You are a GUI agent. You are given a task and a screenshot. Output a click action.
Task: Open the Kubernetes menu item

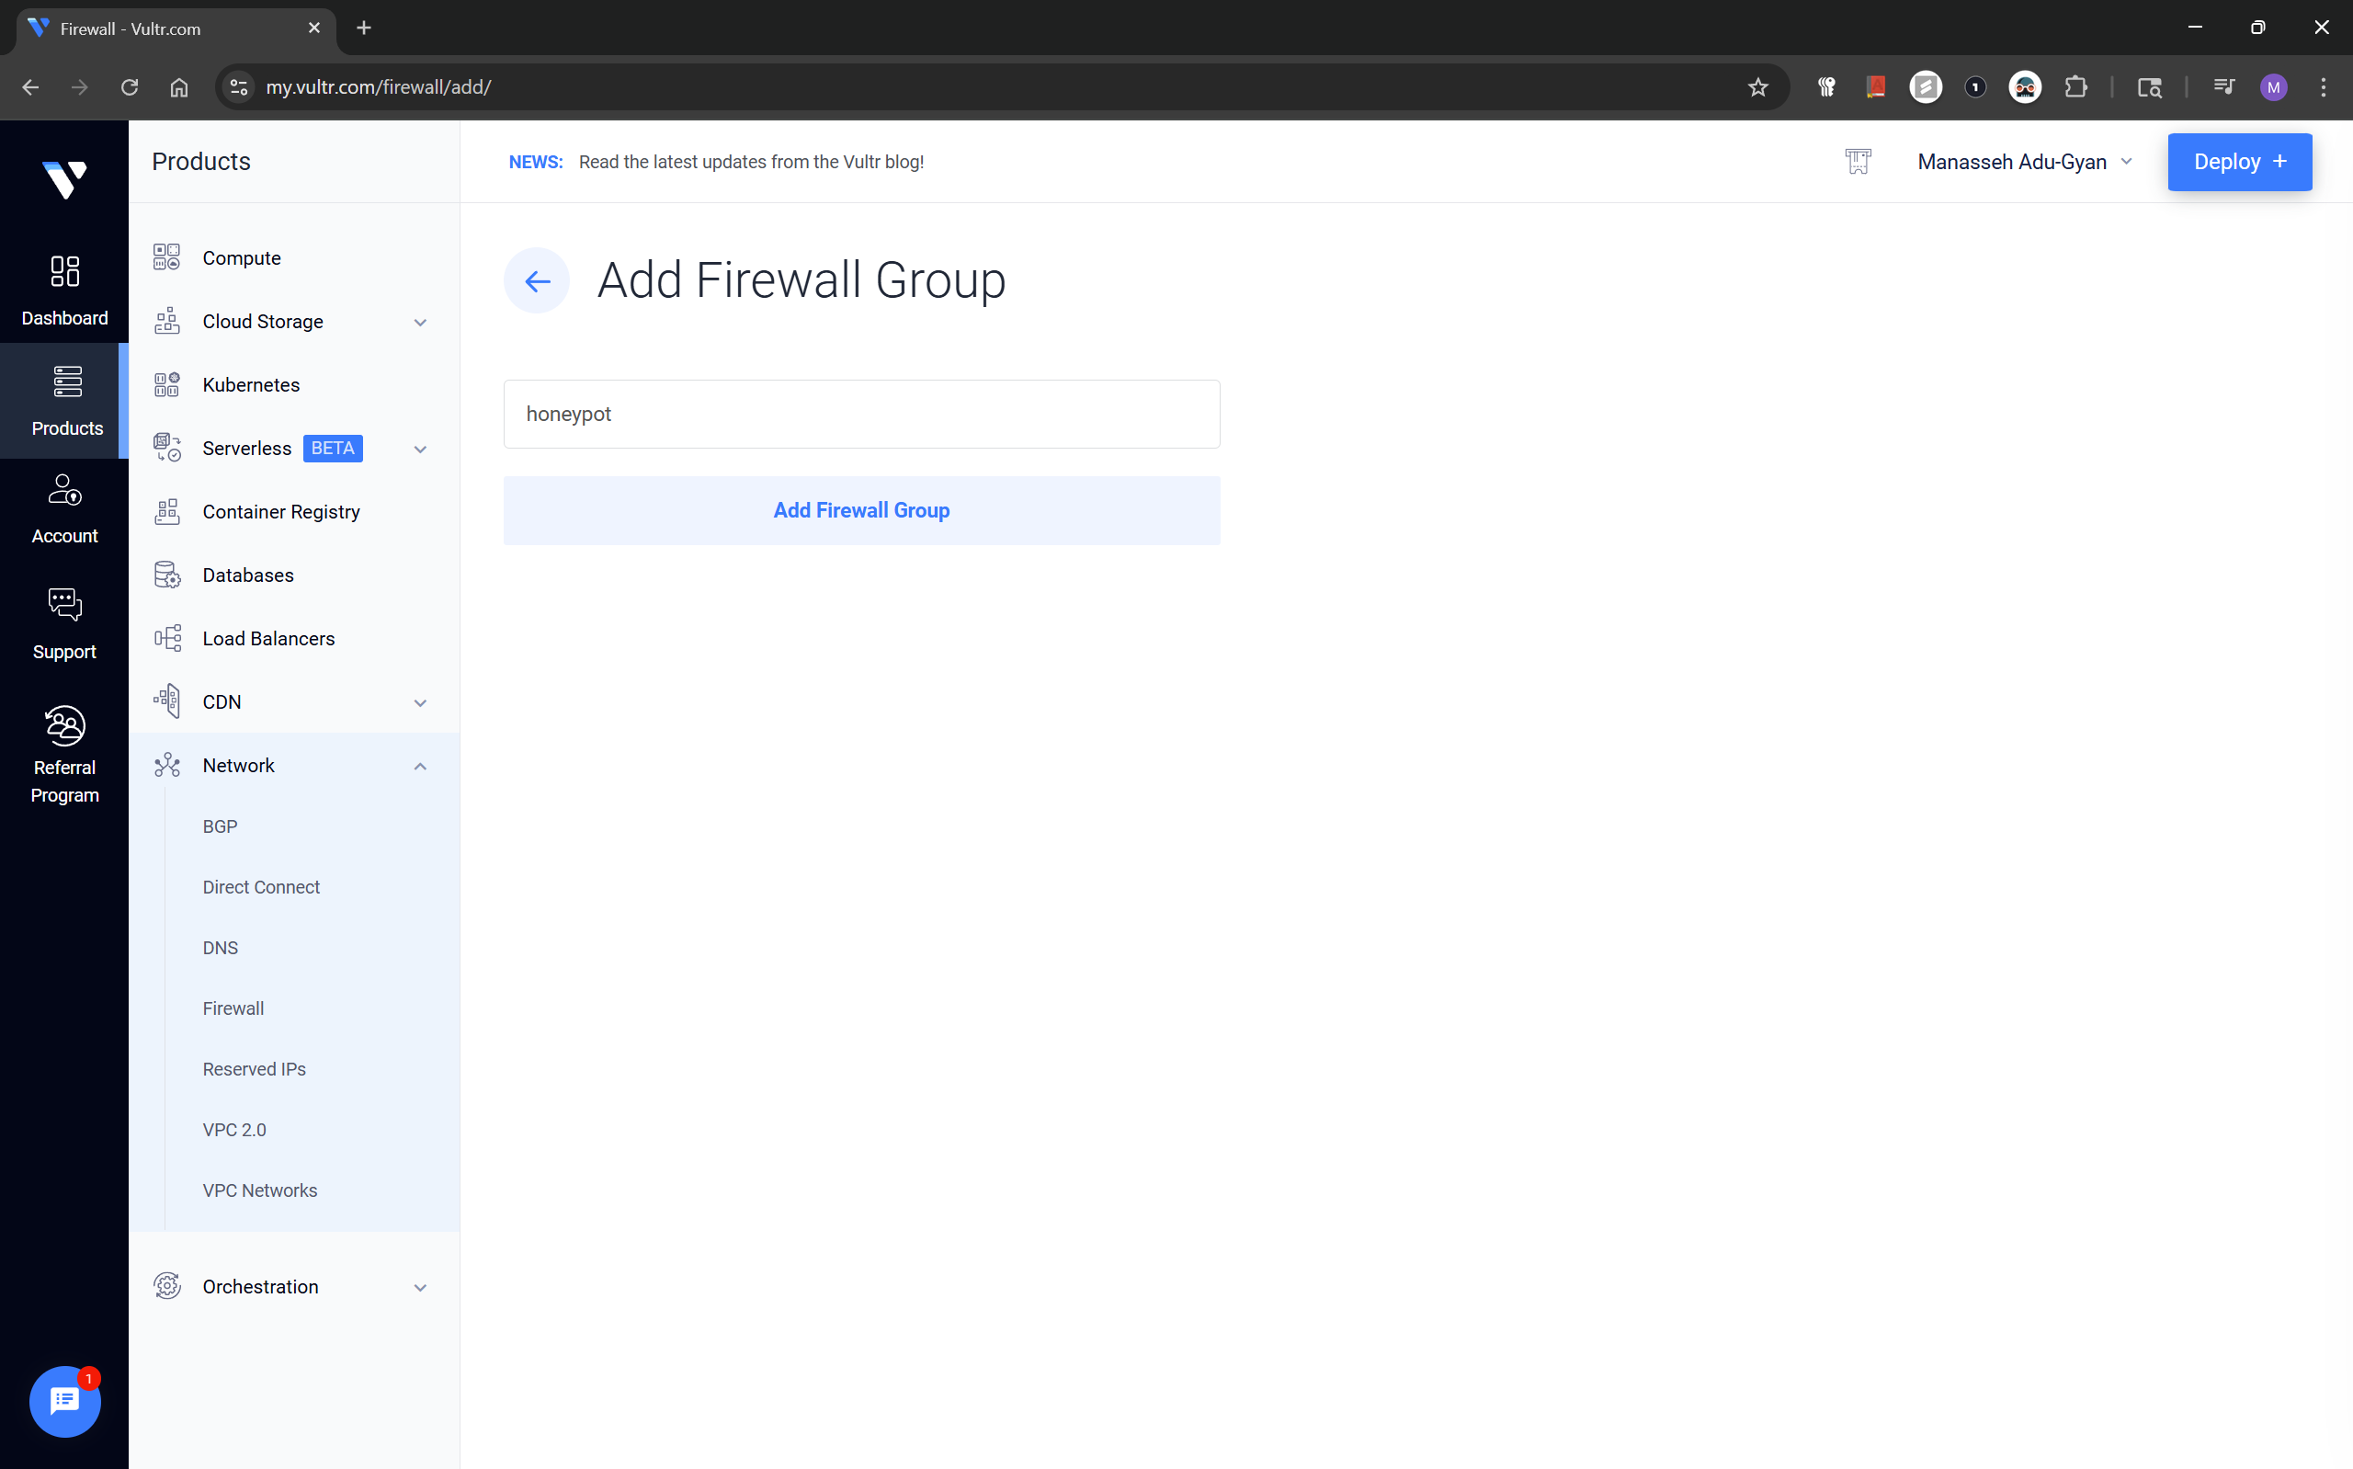251,385
